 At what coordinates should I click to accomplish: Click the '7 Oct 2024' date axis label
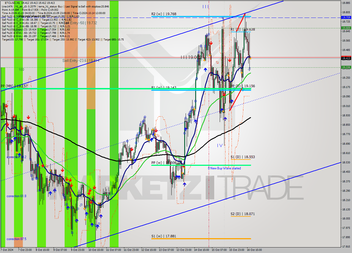pos(7,250)
